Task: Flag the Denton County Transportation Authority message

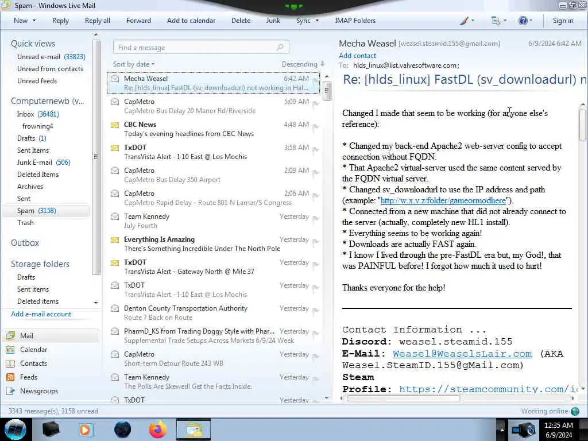Action: click(316, 311)
